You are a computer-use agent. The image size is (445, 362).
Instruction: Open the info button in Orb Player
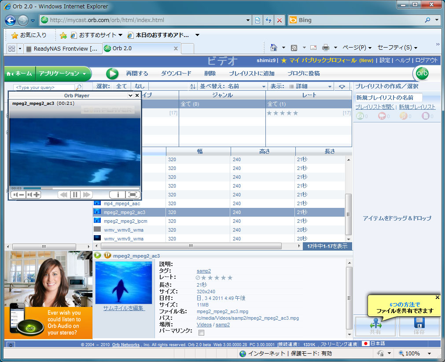[118, 194]
